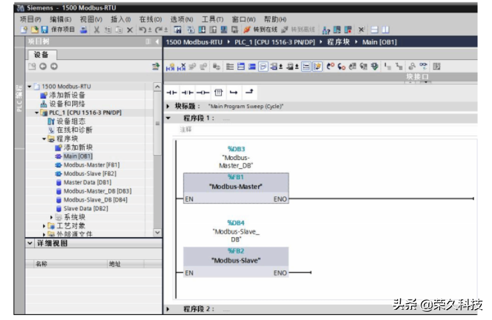
Task: Click the open branch icon
Action: pyautogui.click(x=233, y=92)
